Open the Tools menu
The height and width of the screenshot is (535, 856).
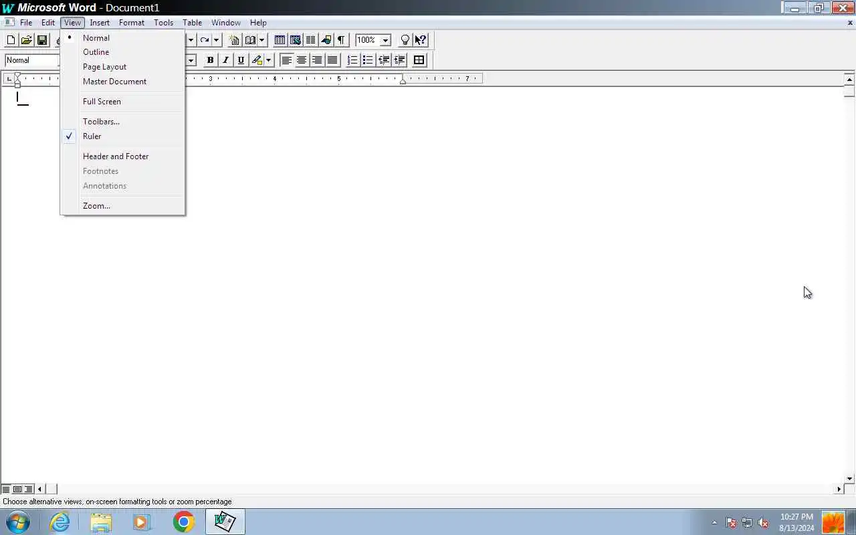click(163, 23)
